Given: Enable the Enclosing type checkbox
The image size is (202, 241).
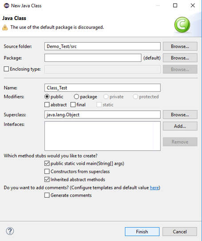Looking at the screenshot, I should (6, 69).
